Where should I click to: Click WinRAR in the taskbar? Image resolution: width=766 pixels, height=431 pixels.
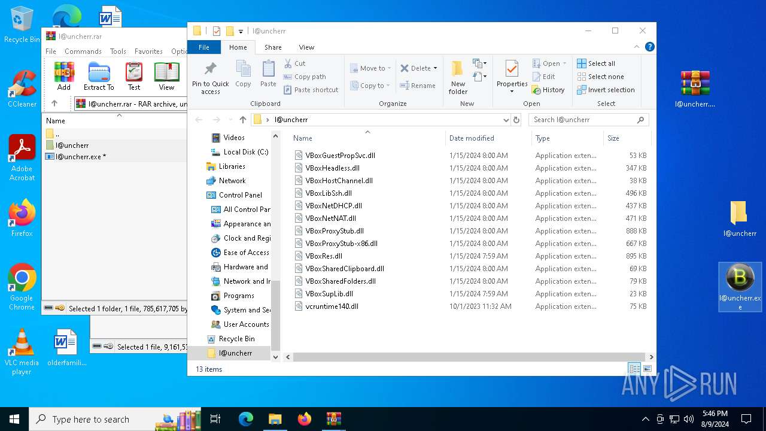pos(333,419)
